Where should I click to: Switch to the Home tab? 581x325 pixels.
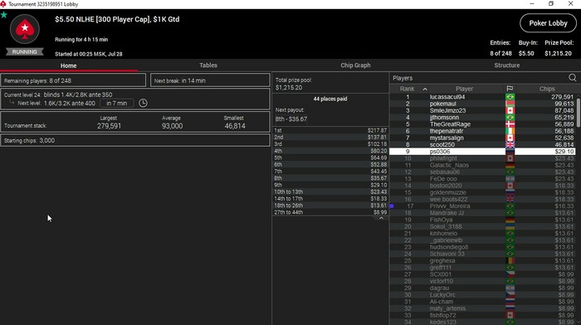point(69,65)
